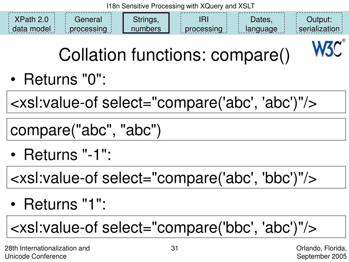This screenshot has height=262, width=349.
Task: Click the Returns "1" bullet text
Action: [x=65, y=204]
